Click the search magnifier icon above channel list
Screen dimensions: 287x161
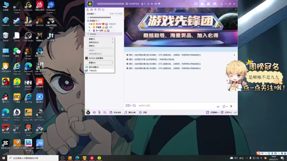coord(103,10)
